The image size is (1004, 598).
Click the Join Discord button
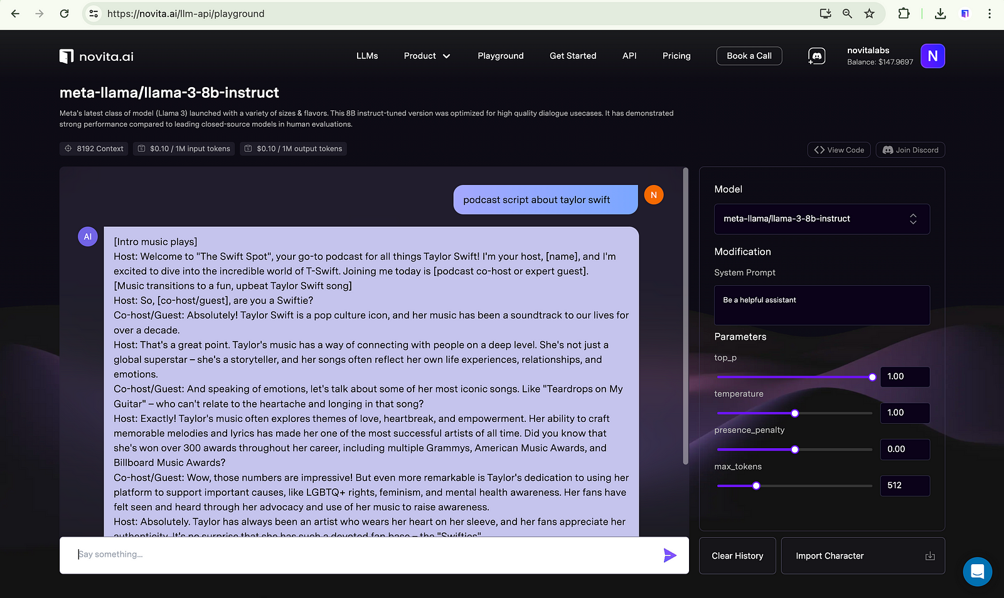pos(911,150)
